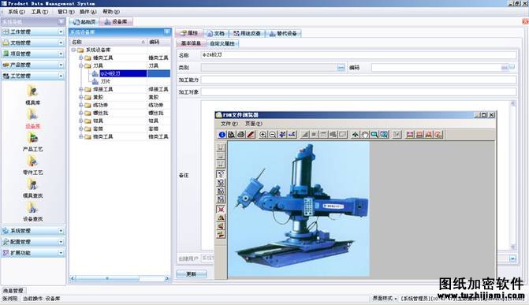Select the 螺丝批 folder in the tree

[x=101, y=113]
